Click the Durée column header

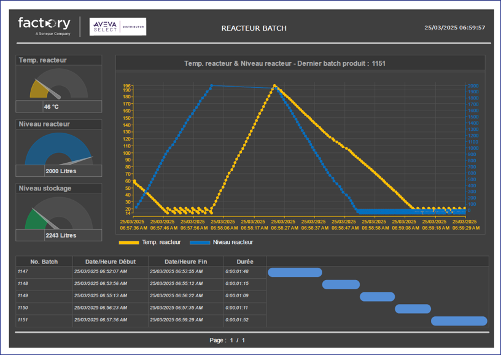click(244, 262)
